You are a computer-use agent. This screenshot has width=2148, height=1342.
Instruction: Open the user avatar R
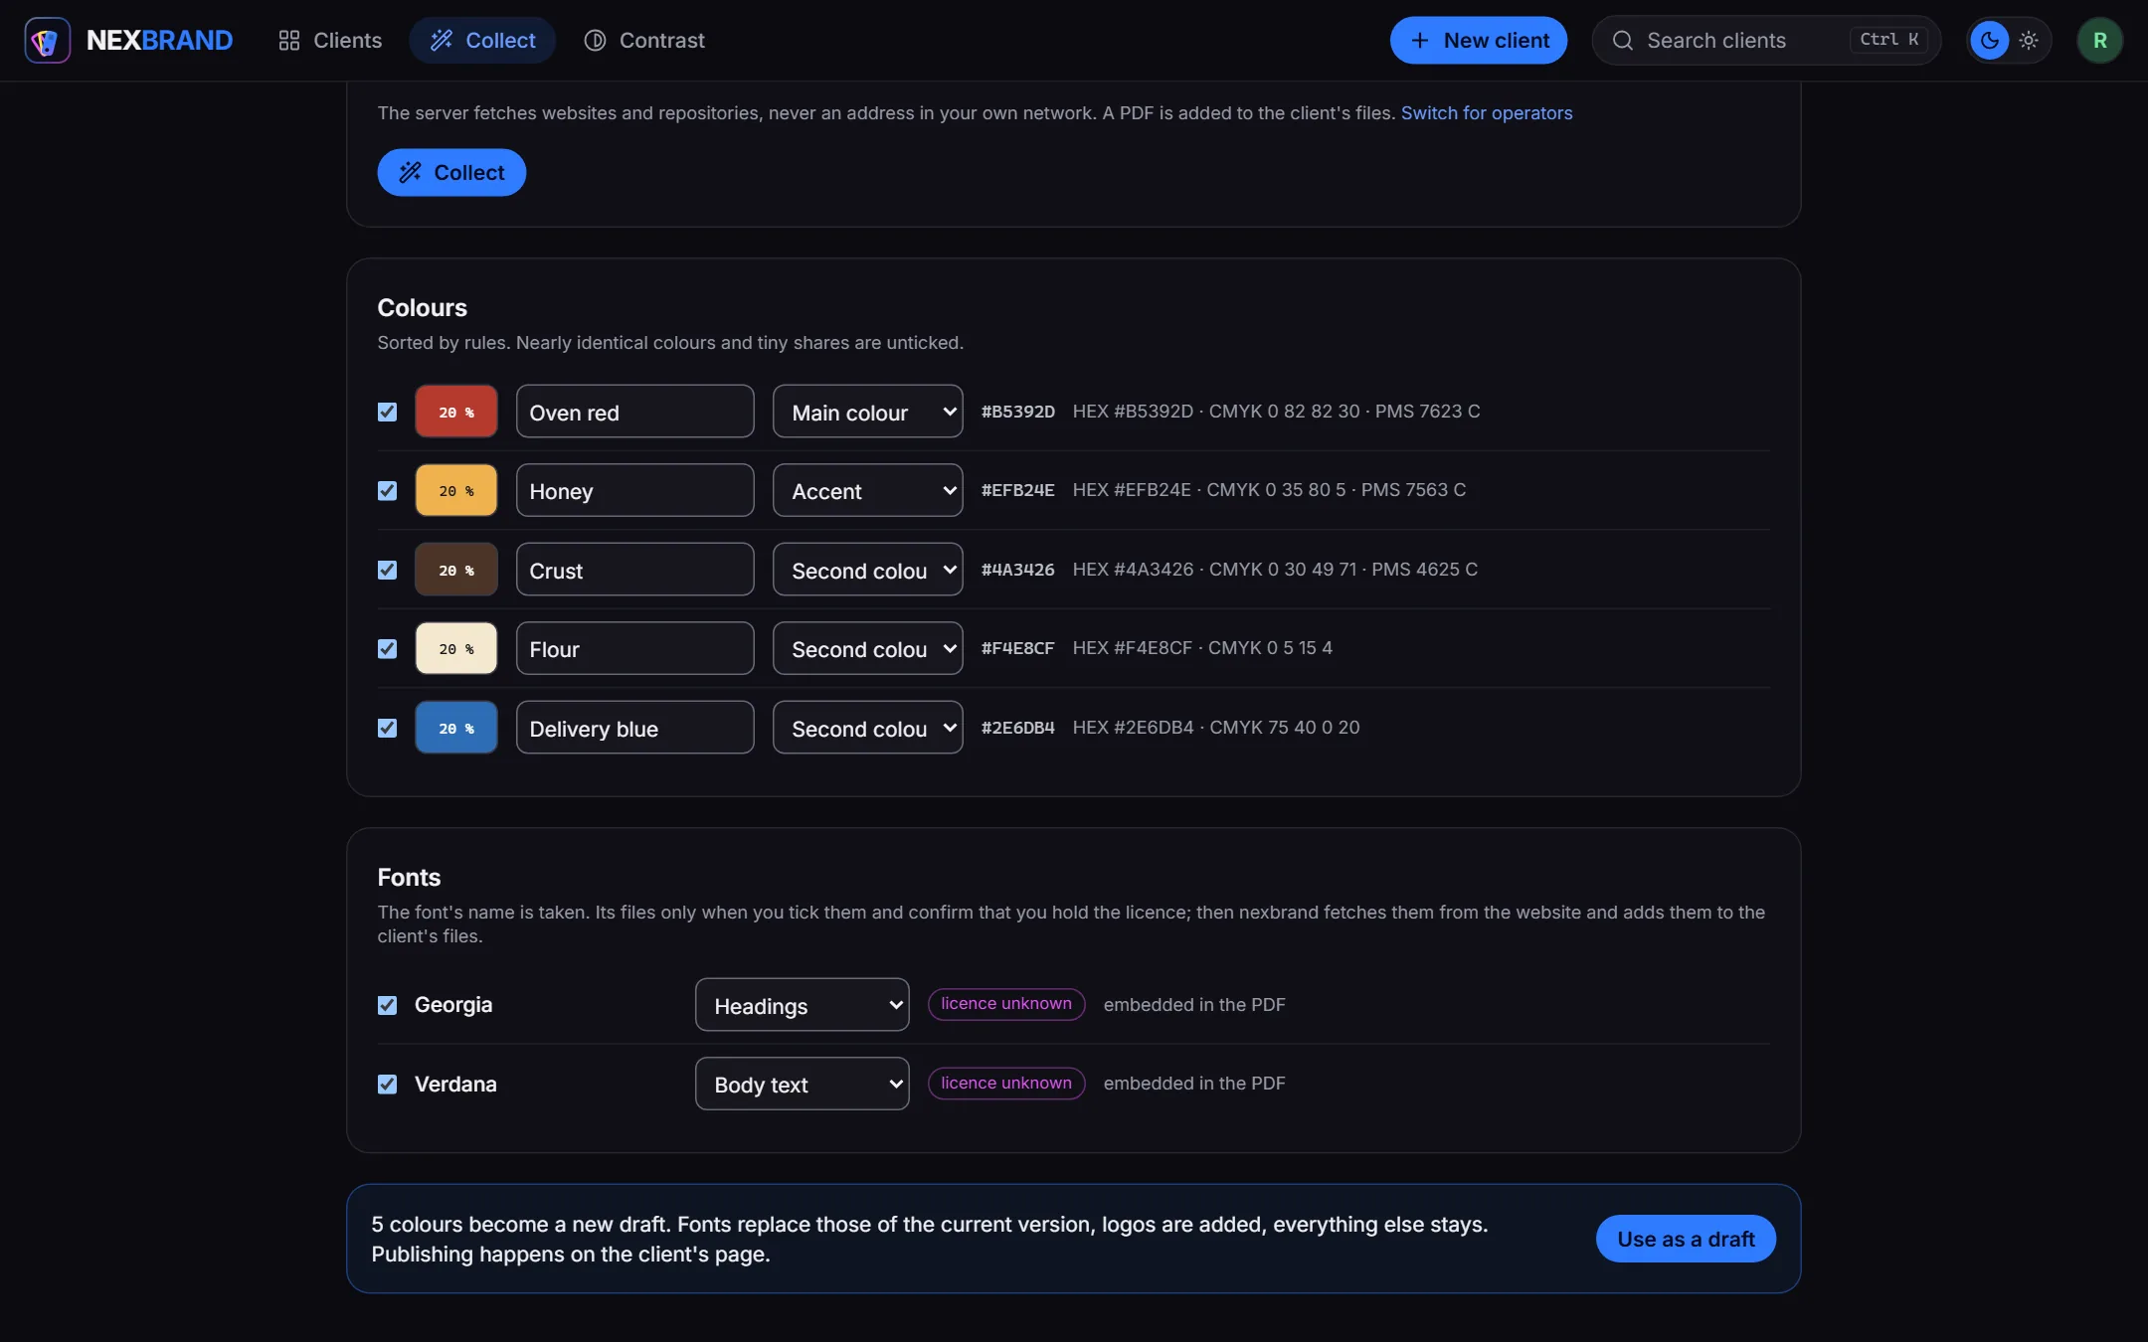coord(2099,40)
